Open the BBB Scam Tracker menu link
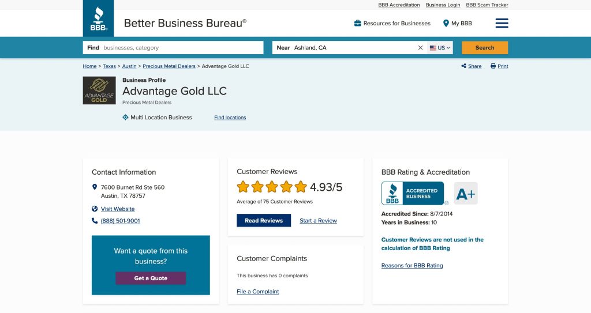Image resolution: width=591 pixels, height=313 pixels. 487,5
